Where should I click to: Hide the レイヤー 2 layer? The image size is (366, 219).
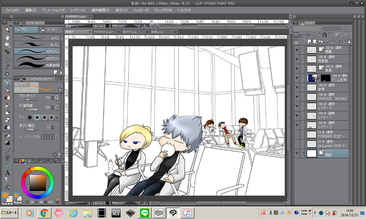296,125
